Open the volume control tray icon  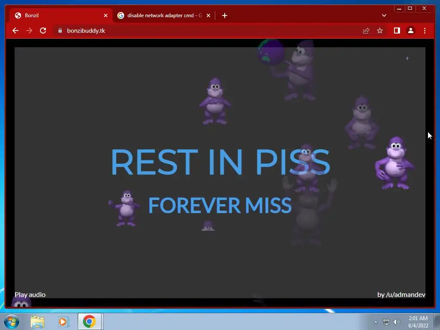[397, 322]
